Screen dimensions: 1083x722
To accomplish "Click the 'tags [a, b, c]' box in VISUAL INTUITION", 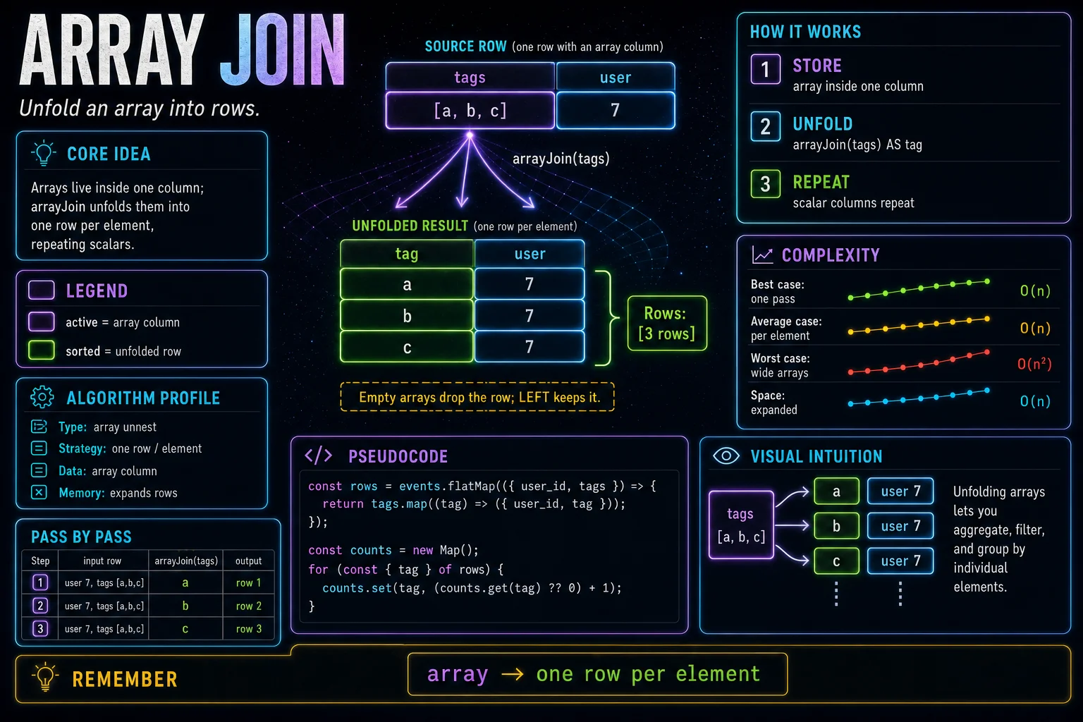I will tap(741, 525).
